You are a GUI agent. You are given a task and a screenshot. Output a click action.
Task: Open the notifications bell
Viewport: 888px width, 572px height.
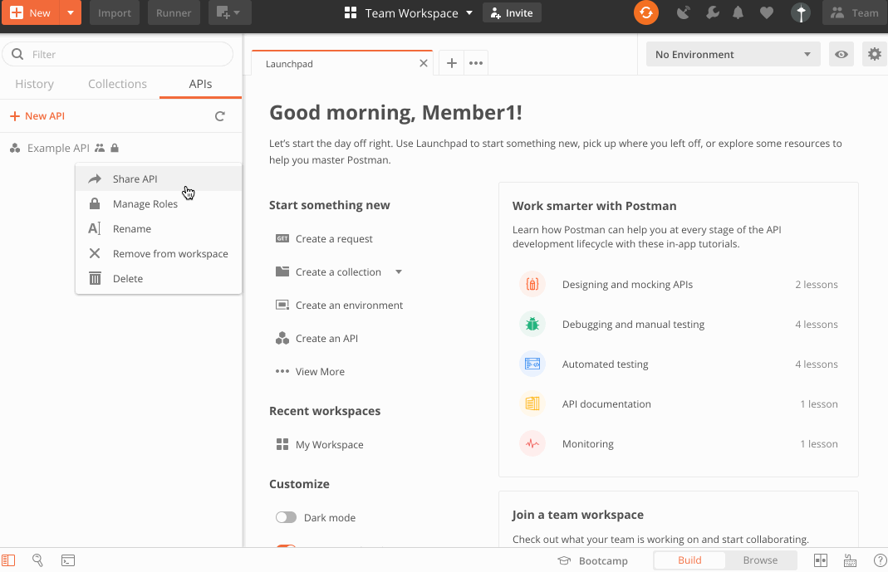pyautogui.click(x=738, y=12)
